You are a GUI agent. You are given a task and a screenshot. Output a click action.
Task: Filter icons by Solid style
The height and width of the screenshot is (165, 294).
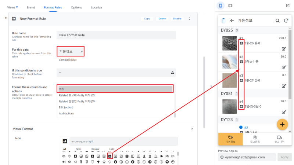[79, 149]
